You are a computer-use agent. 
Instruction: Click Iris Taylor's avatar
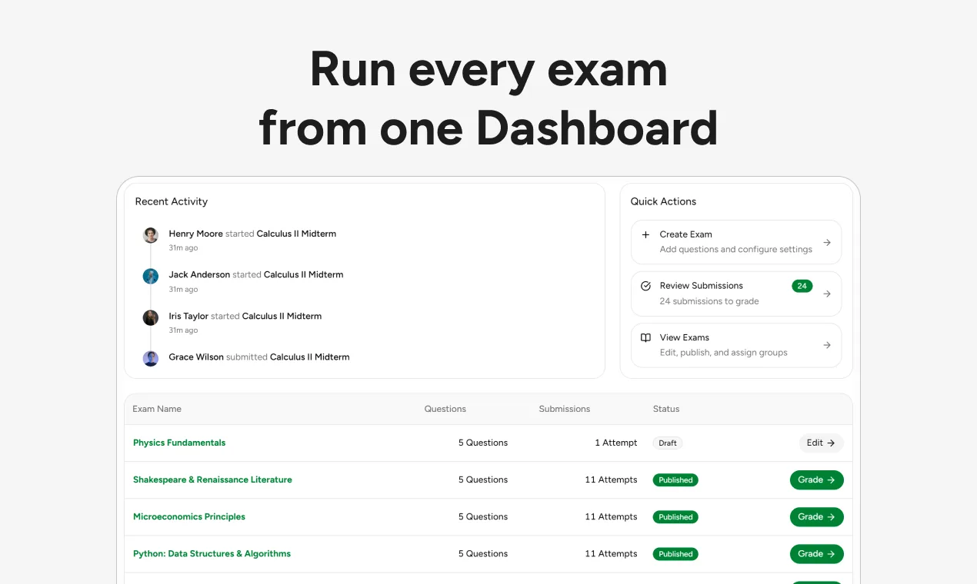pyautogui.click(x=151, y=317)
